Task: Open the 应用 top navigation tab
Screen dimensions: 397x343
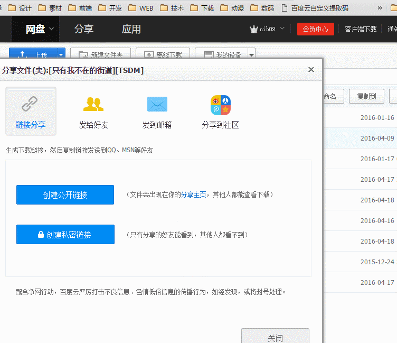Action: click(131, 29)
